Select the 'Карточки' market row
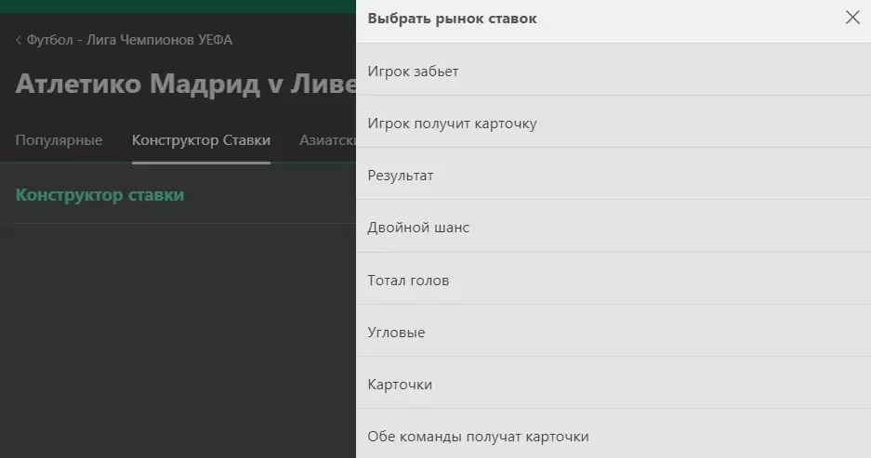 click(x=614, y=383)
